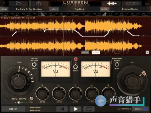Viewport: 151px width, 113px height.
Task: Flip the IN/BYPASS toggle switch
Action: click(x=75, y=67)
